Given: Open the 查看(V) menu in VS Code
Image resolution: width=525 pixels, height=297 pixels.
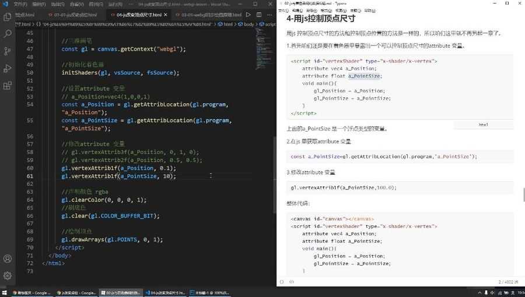Looking at the screenshot, I should click(x=77, y=4).
